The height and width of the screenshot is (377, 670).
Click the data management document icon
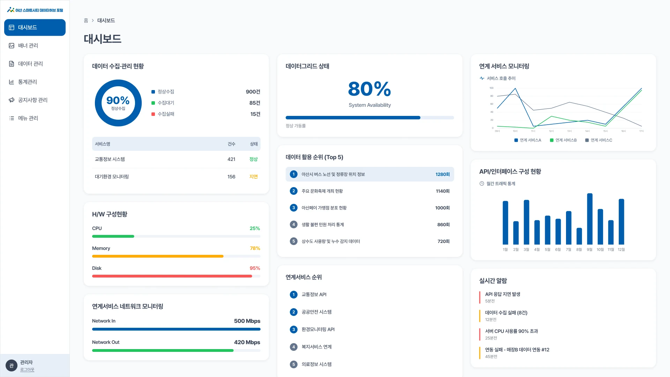pos(12,64)
